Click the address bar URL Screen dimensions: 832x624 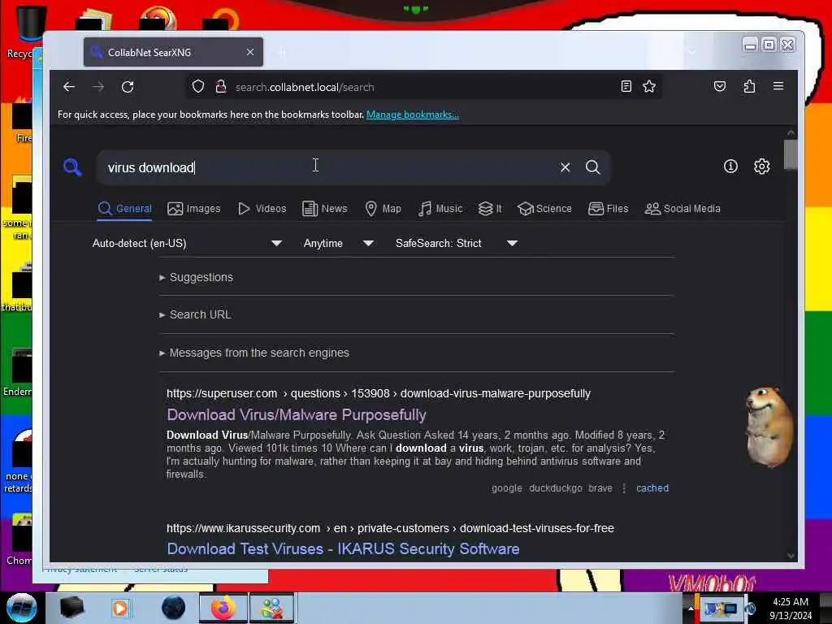point(305,87)
